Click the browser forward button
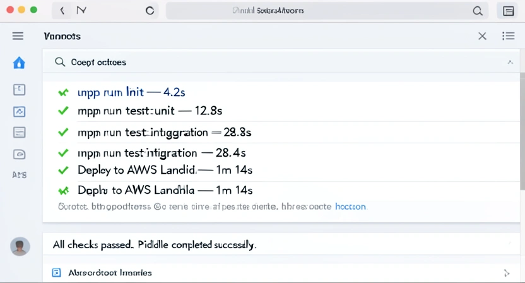Image resolution: width=525 pixels, height=283 pixels. [x=81, y=11]
